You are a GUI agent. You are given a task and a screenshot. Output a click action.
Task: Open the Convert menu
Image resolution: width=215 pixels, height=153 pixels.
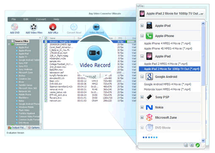pyautogui.click(x=41, y=19)
